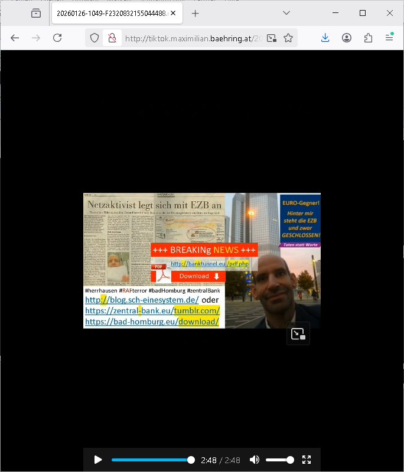Bookmark this page with the star

click(288, 38)
